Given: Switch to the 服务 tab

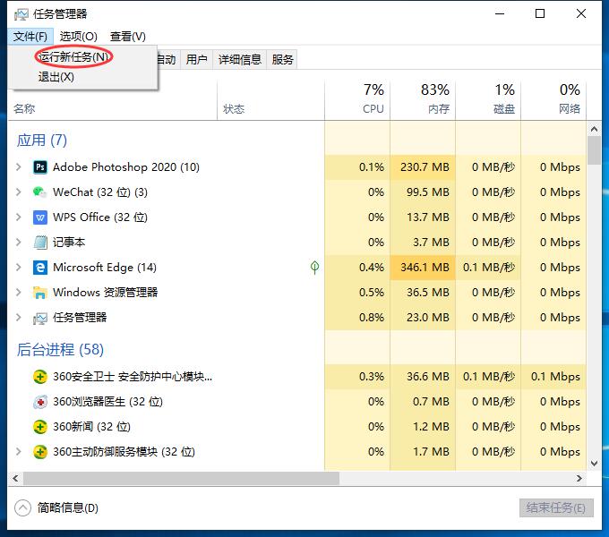Looking at the screenshot, I should (282, 59).
